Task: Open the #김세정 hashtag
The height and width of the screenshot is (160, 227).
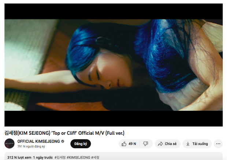Action: (x=60, y=157)
